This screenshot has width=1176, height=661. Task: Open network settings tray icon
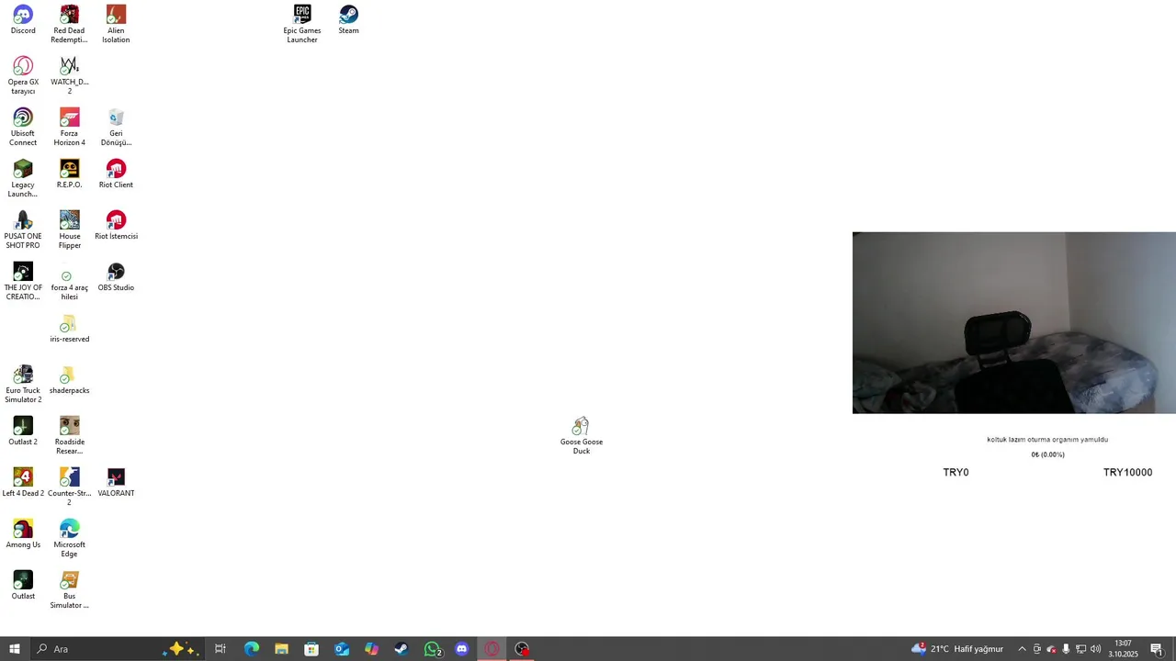(1080, 649)
